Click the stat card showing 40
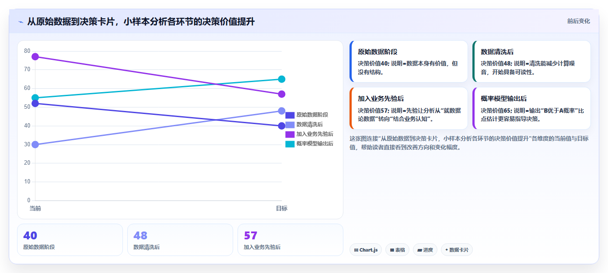This screenshot has height=273, width=608. point(70,240)
